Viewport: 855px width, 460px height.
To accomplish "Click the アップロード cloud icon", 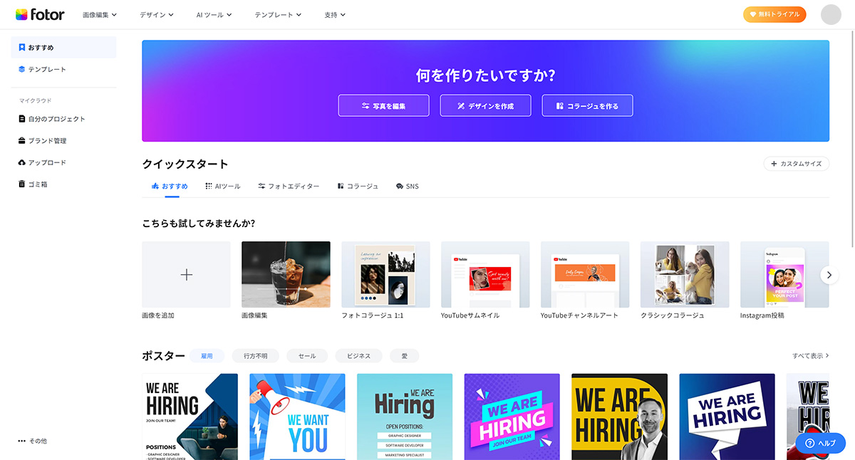I will pyautogui.click(x=22, y=163).
